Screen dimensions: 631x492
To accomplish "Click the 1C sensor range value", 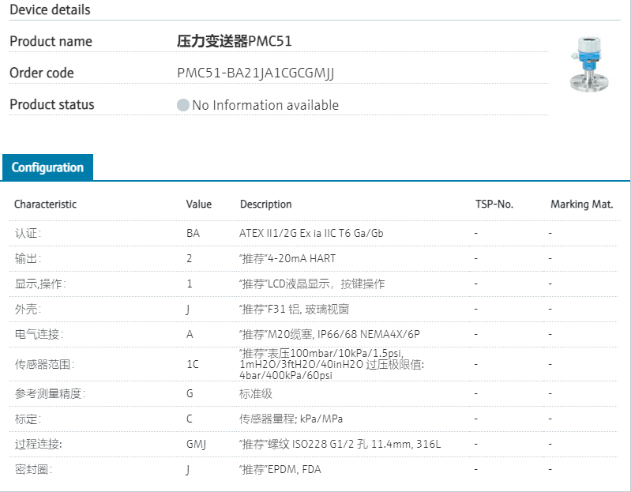I will coord(193,364).
